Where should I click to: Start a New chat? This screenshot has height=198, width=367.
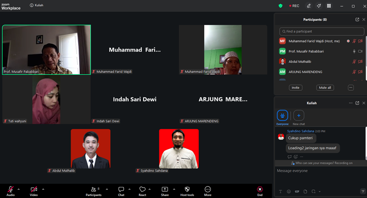pyautogui.click(x=299, y=118)
